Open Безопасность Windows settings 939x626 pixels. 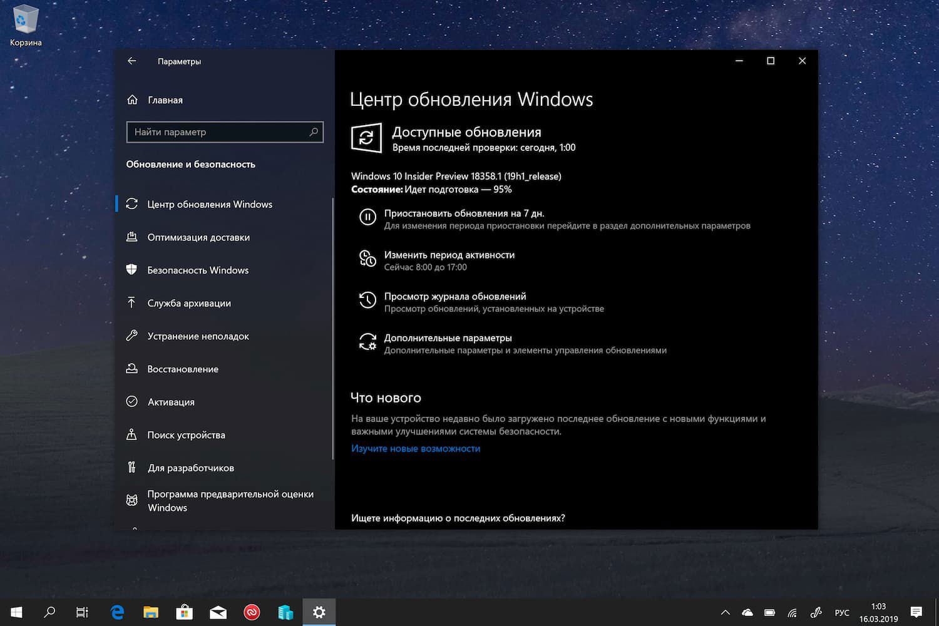pyautogui.click(x=198, y=270)
